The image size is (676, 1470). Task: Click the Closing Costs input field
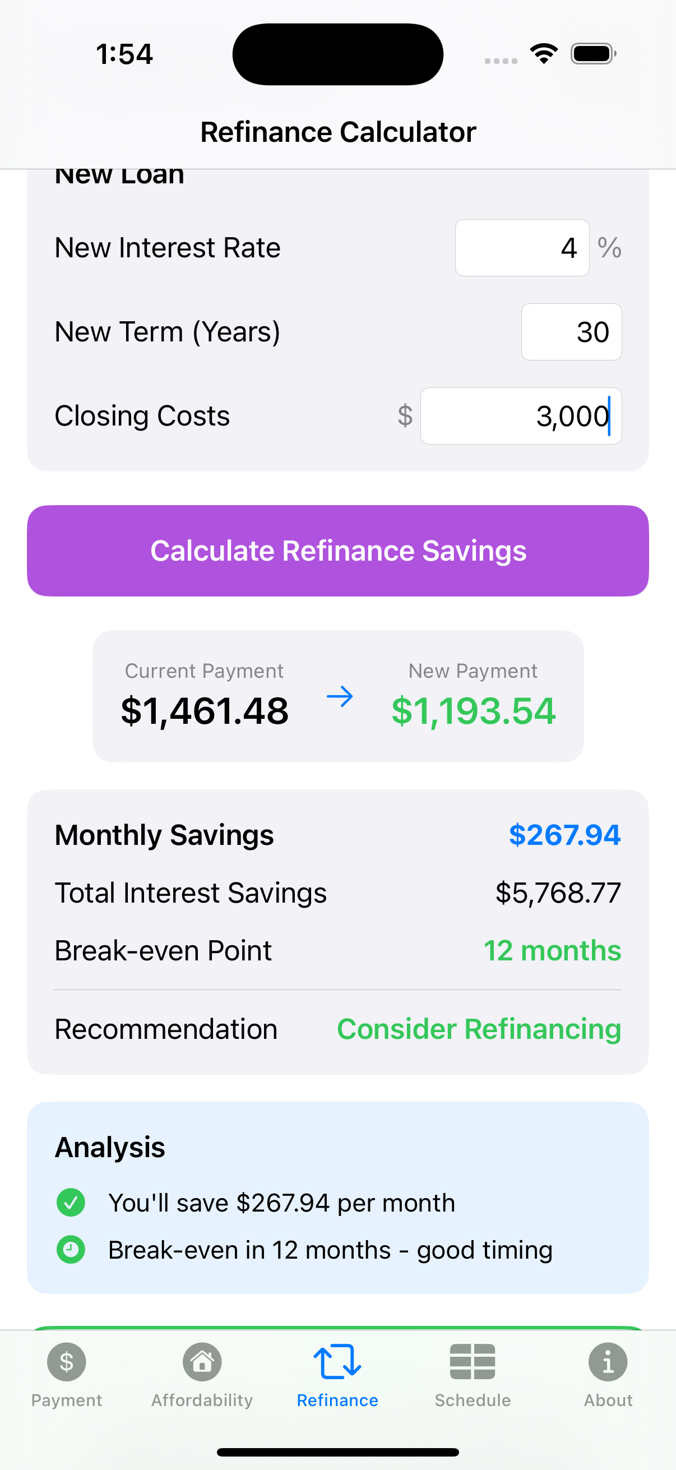coord(520,416)
